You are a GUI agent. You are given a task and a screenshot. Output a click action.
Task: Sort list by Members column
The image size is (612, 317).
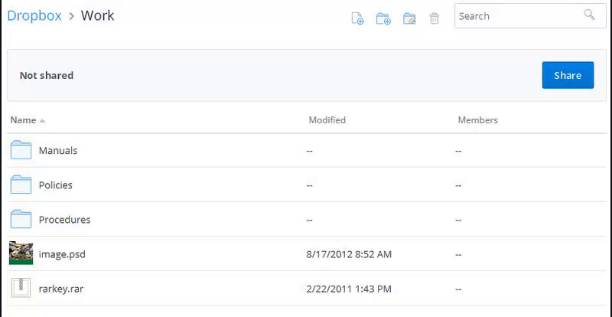477,120
